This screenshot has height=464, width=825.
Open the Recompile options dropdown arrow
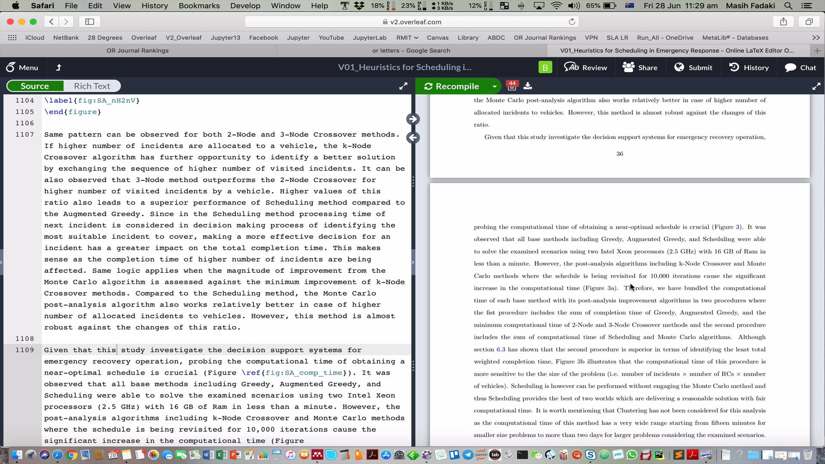(x=495, y=86)
